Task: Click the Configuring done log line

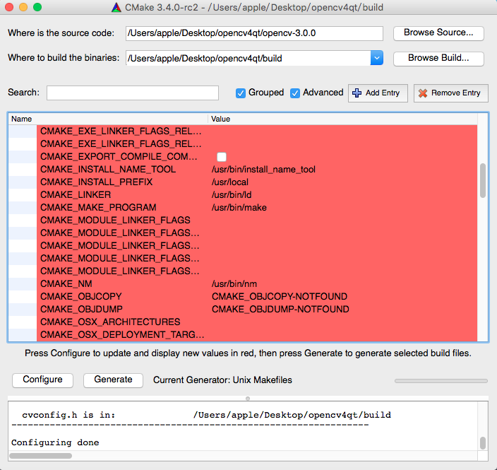Action: (x=55, y=442)
